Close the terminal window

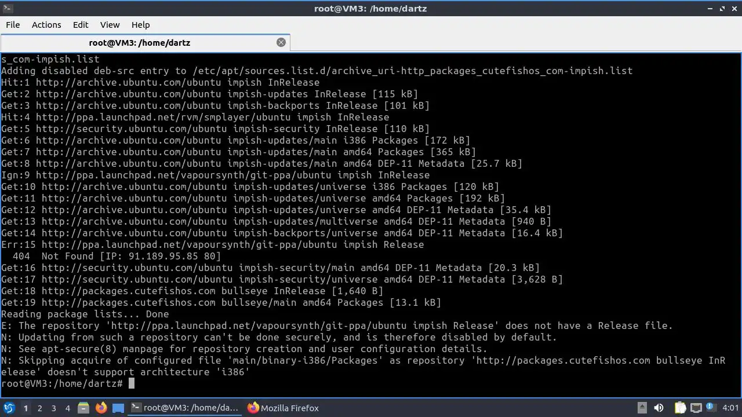(x=734, y=8)
